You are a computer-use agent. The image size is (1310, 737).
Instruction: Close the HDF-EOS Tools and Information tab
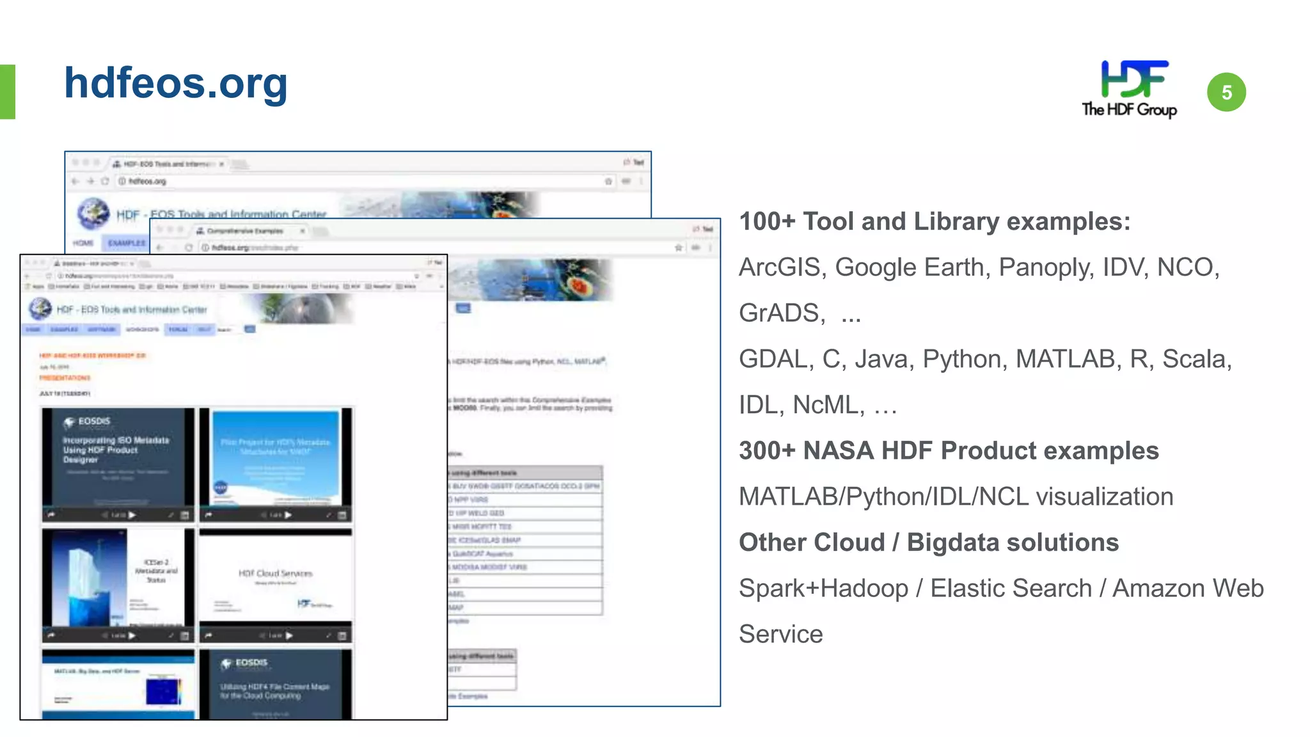point(221,164)
